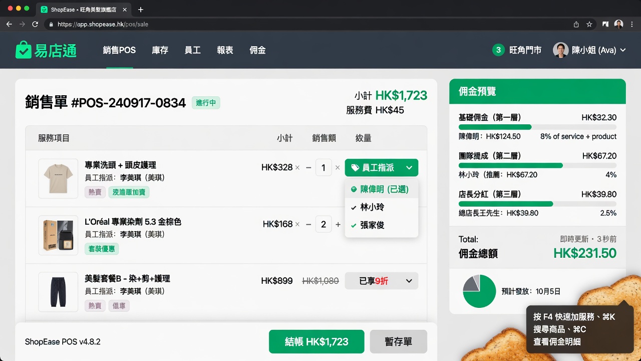Open the T-shirt thumbnail of 專業洗頭
641x361 pixels.
(x=58, y=178)
